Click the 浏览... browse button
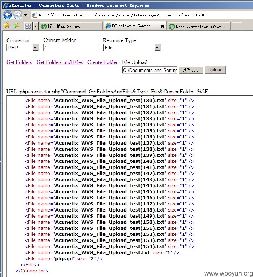This screenshot has height=277, width=253. coord(191,70)
